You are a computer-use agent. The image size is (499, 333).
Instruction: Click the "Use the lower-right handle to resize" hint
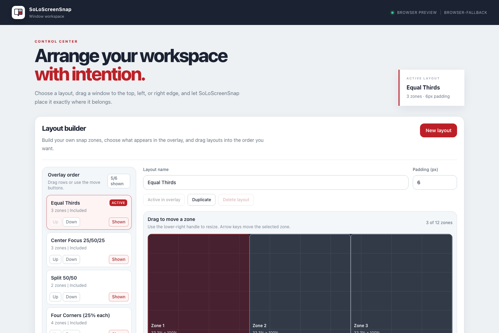(219, 227)
